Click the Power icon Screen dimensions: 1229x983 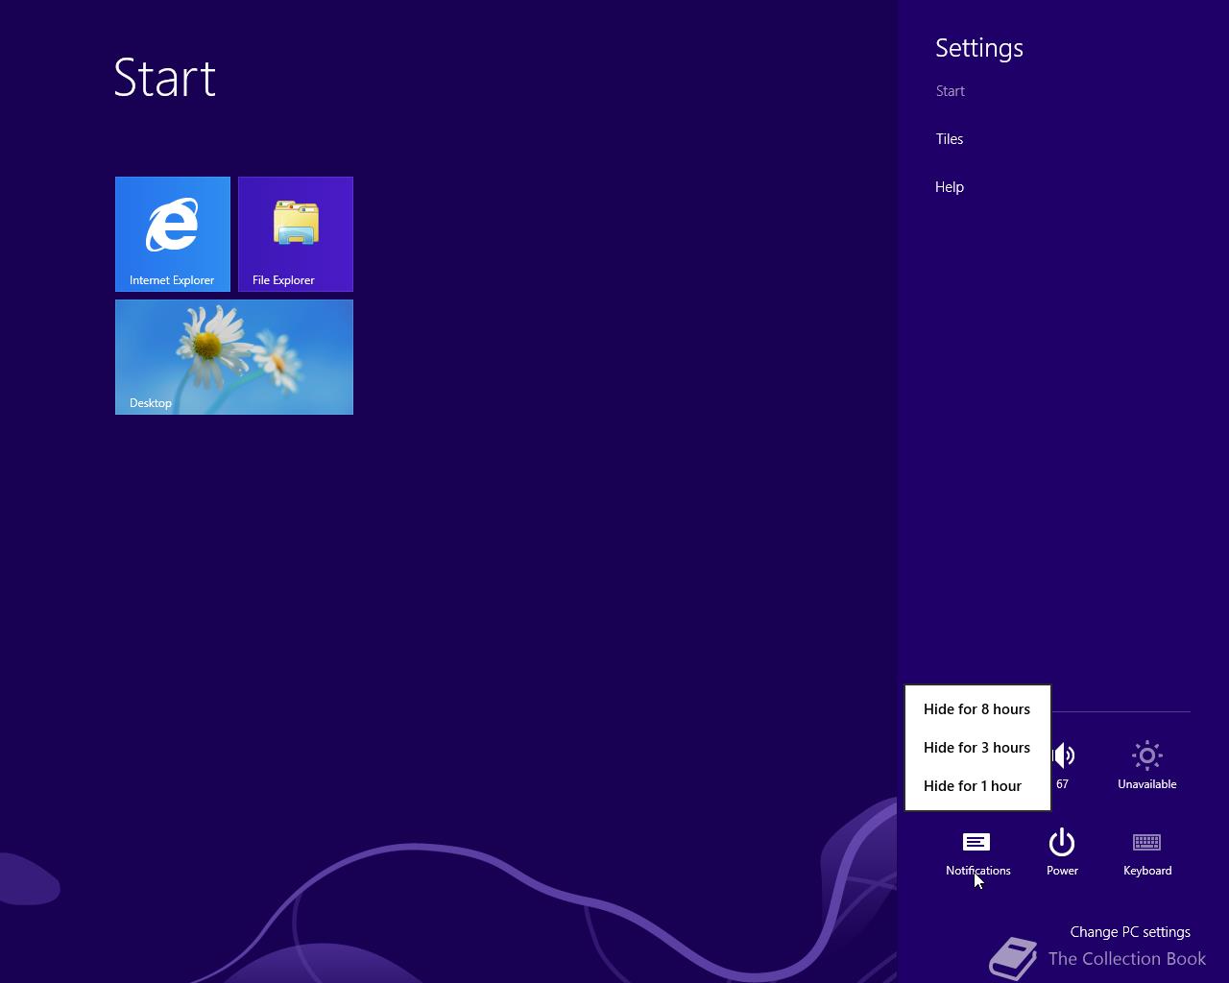(x=1062, y=842)
